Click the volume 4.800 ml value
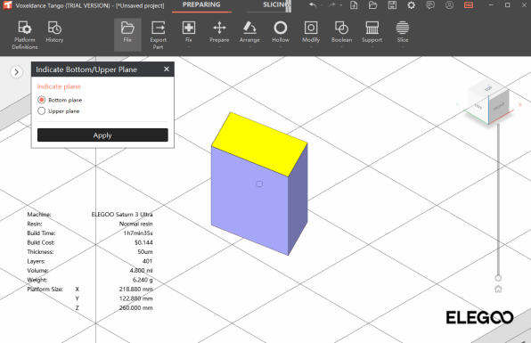Screen dimensions: 531x343 point(142,271)
